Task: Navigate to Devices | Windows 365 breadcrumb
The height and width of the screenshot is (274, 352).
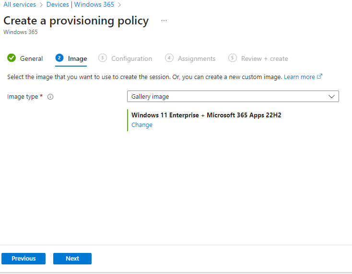Action: (x=80, y=4)
